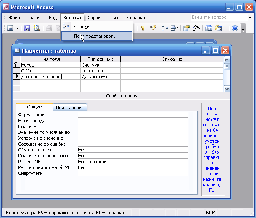Minimize the Пациенты table window
The width and height of the screenshot is (256, 218).
(205, 51)
